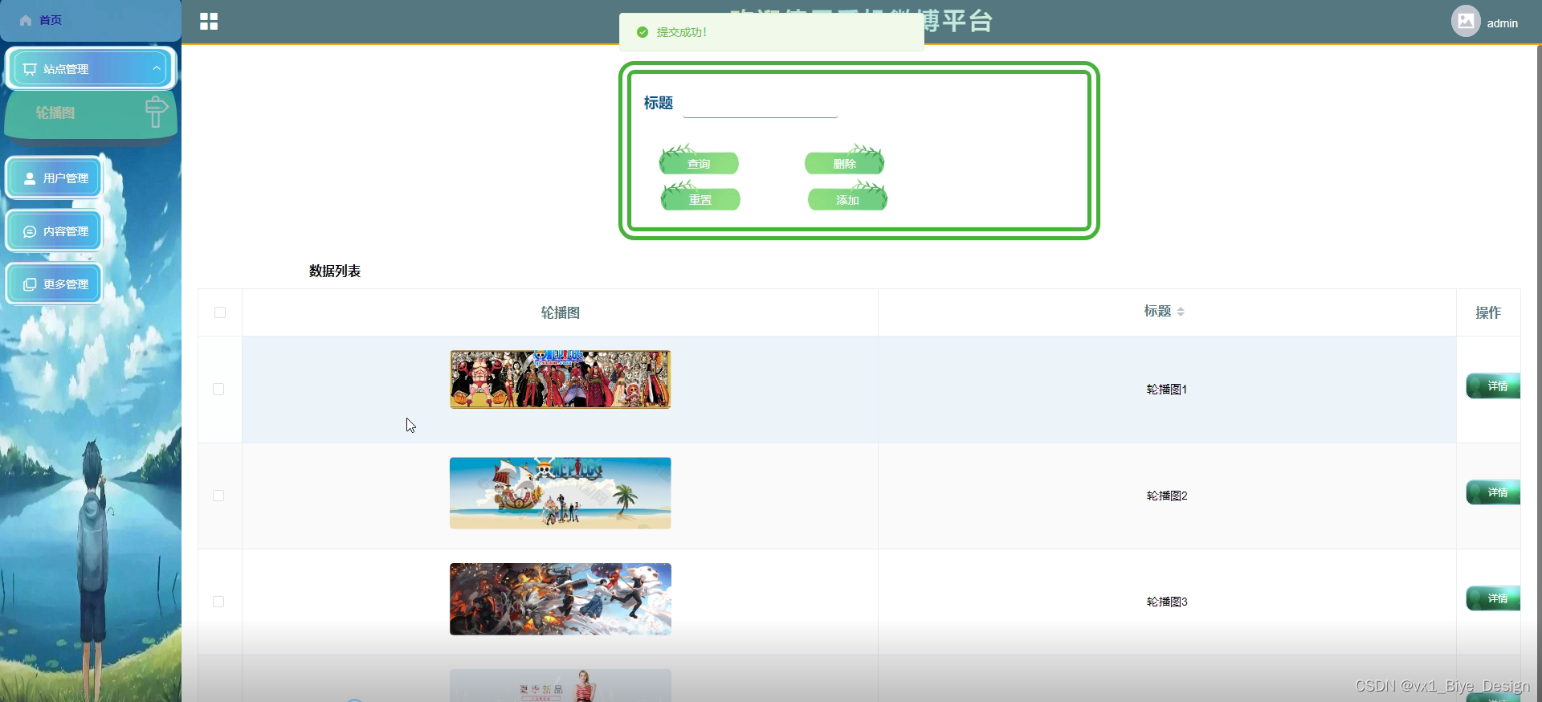Click the home icon beside 首页

(x=26, y=20)
